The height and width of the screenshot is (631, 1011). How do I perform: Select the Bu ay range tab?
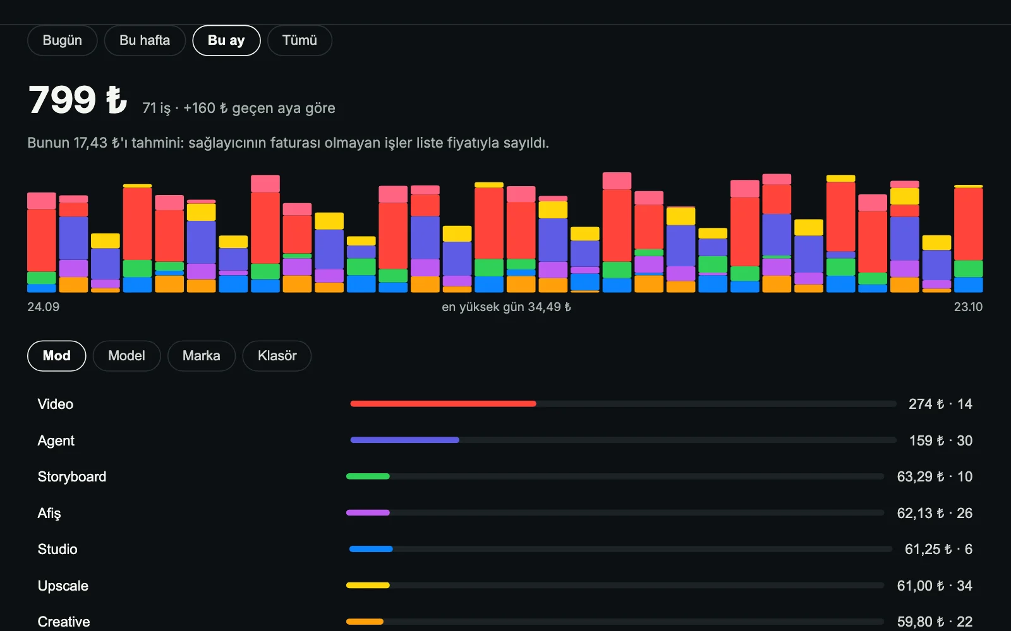click(x=226, y=40)
